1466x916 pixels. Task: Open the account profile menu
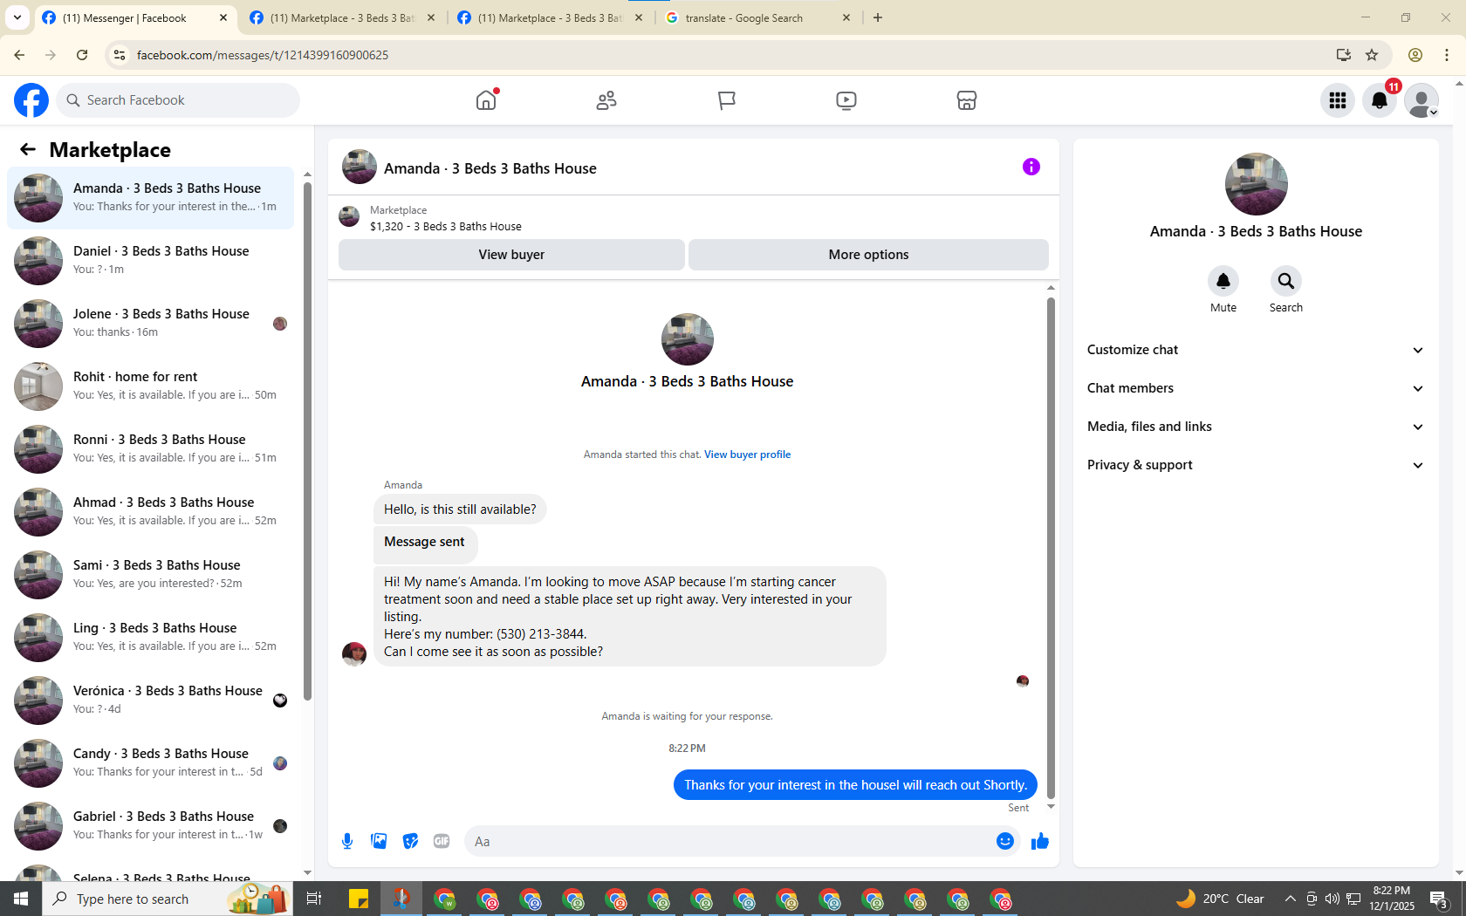coord(1421,100)
